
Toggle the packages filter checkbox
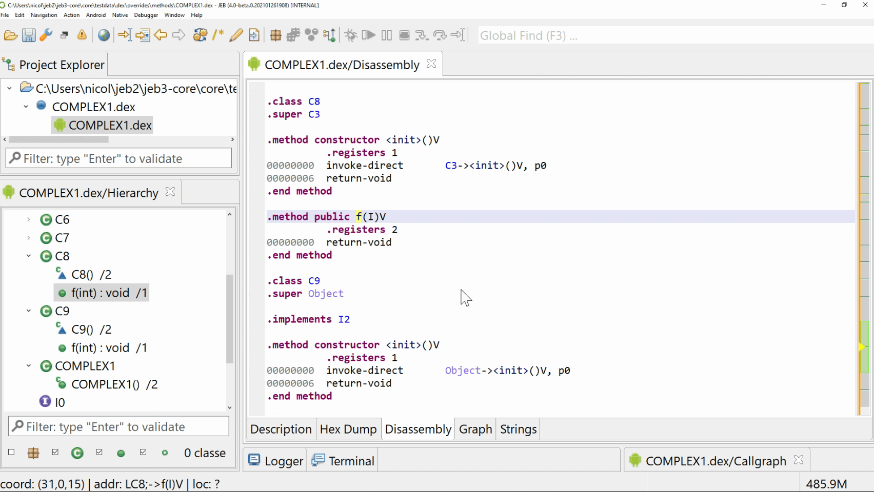pyautogui.click(x=11, y=453)
